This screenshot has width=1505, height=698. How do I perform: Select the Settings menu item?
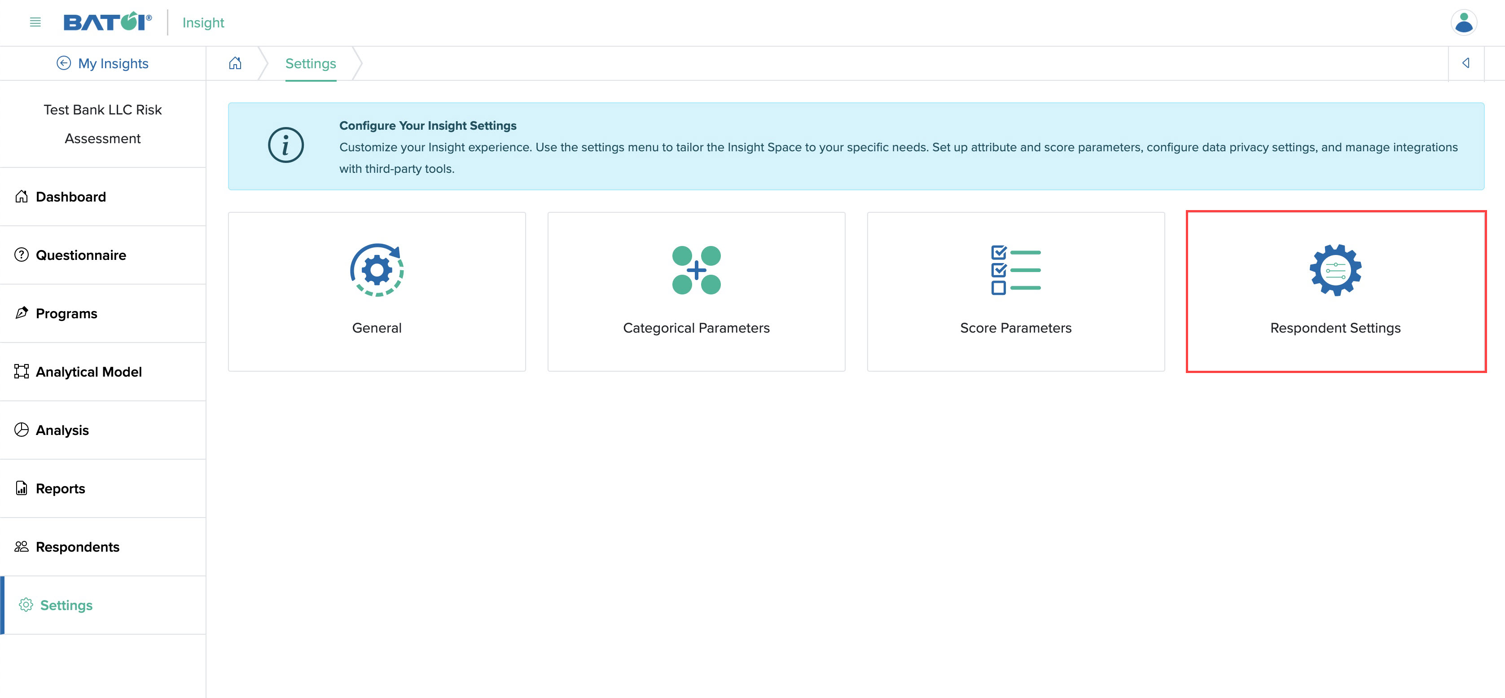(64, 605)
